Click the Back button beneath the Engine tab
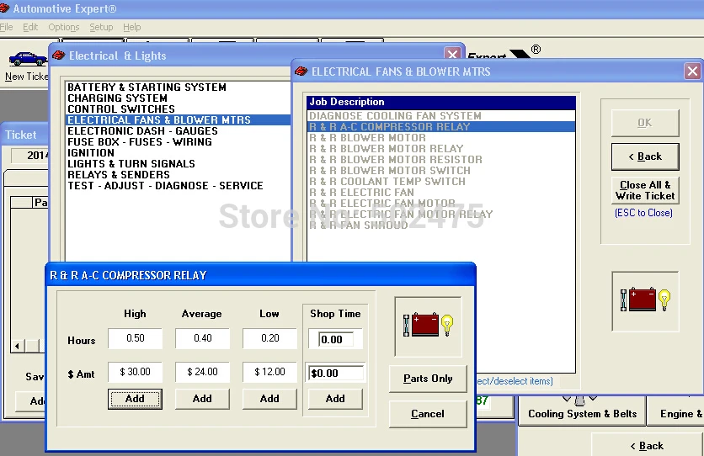 coord(647,445)
